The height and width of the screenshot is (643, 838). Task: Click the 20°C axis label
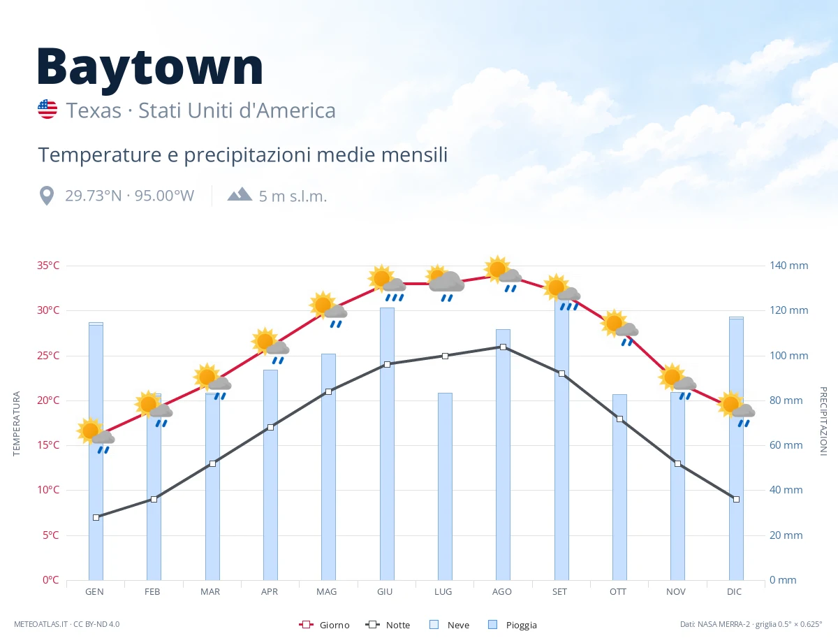tap(48, 400)
